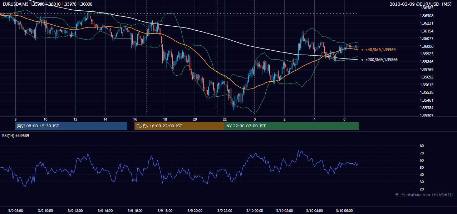This screenshot has width=457, height=214.
Task: Click price axis value 1.35538
Action: pyautogui.click(x=427, y=92)
